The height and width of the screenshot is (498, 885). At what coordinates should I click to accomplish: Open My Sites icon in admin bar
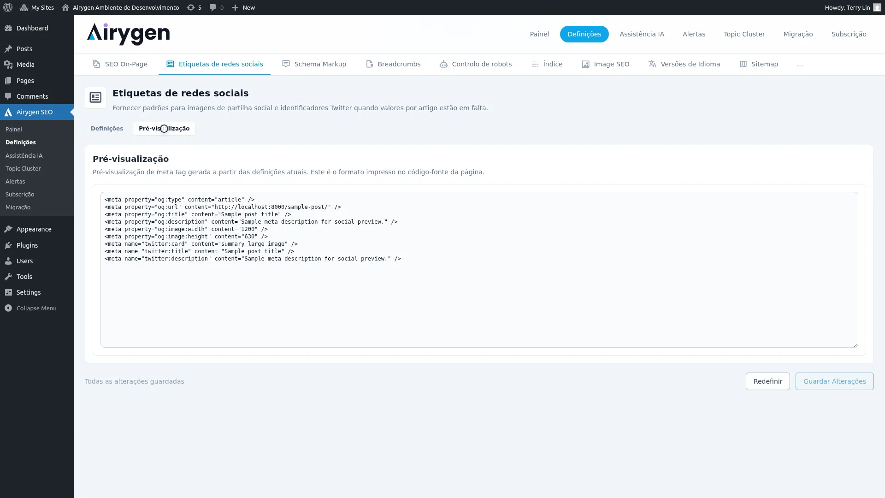click(24, 7)
